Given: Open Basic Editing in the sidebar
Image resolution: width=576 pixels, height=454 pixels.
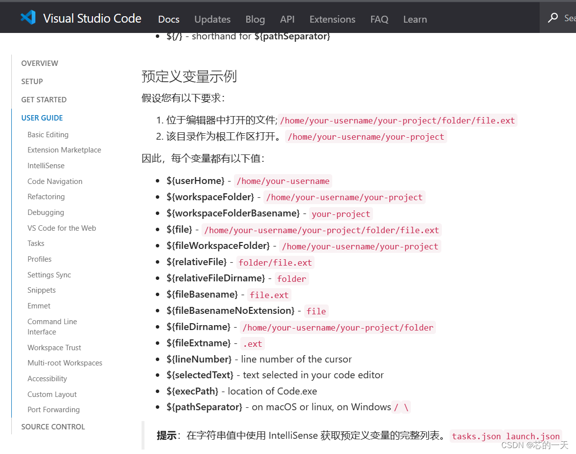Looking at the screenshot, I should click(x=48, y=135).
